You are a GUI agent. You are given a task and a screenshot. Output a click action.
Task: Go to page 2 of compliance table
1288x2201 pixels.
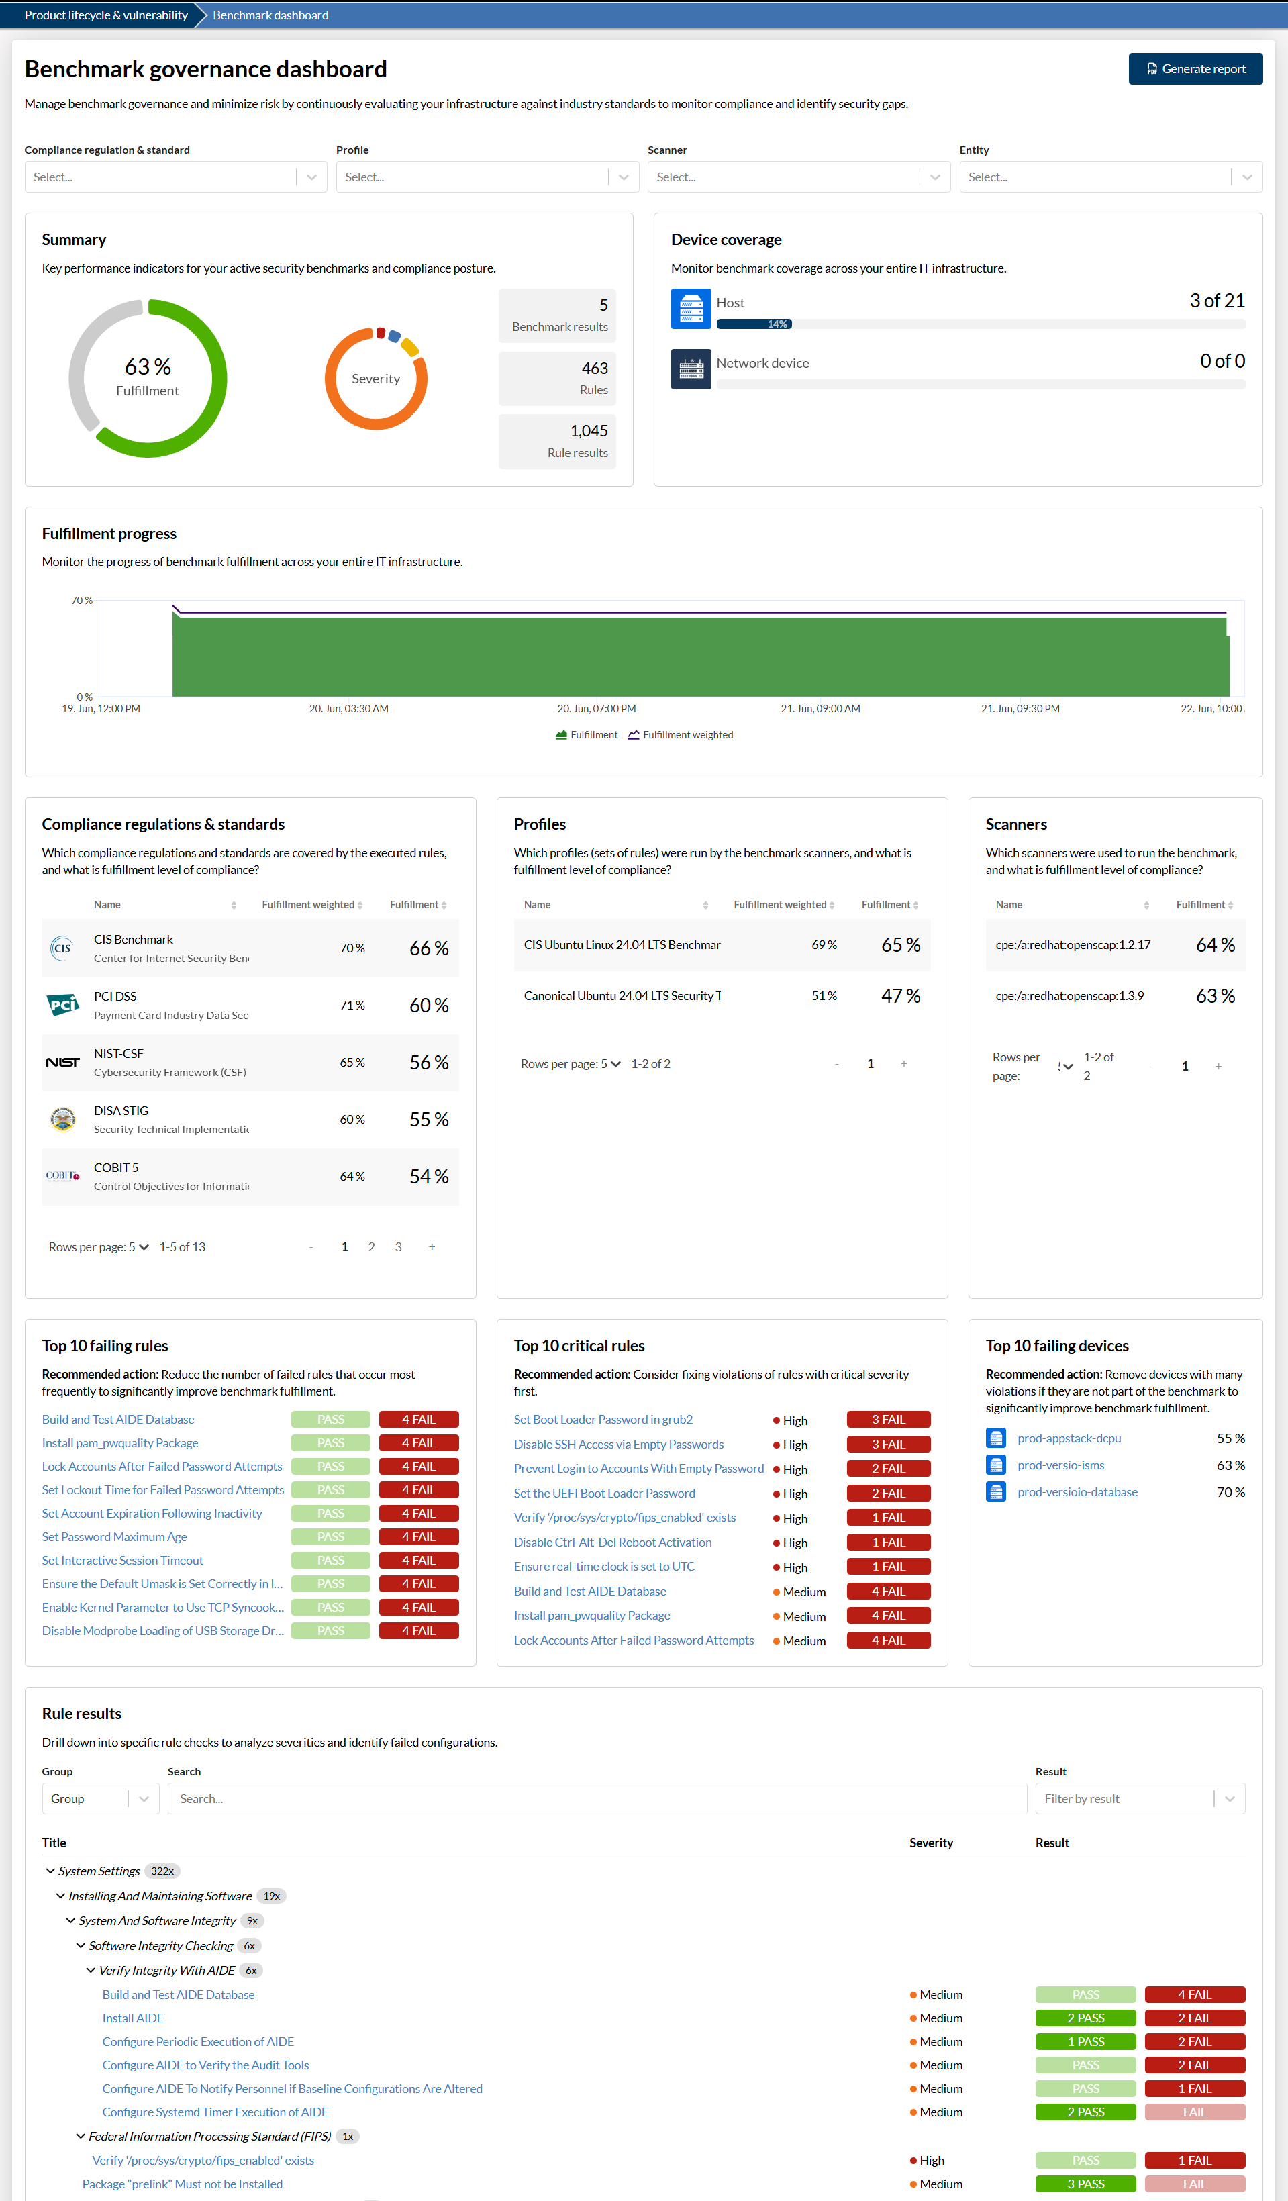point(371,1246)
